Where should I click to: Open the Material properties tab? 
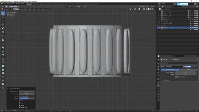[158, 100]
